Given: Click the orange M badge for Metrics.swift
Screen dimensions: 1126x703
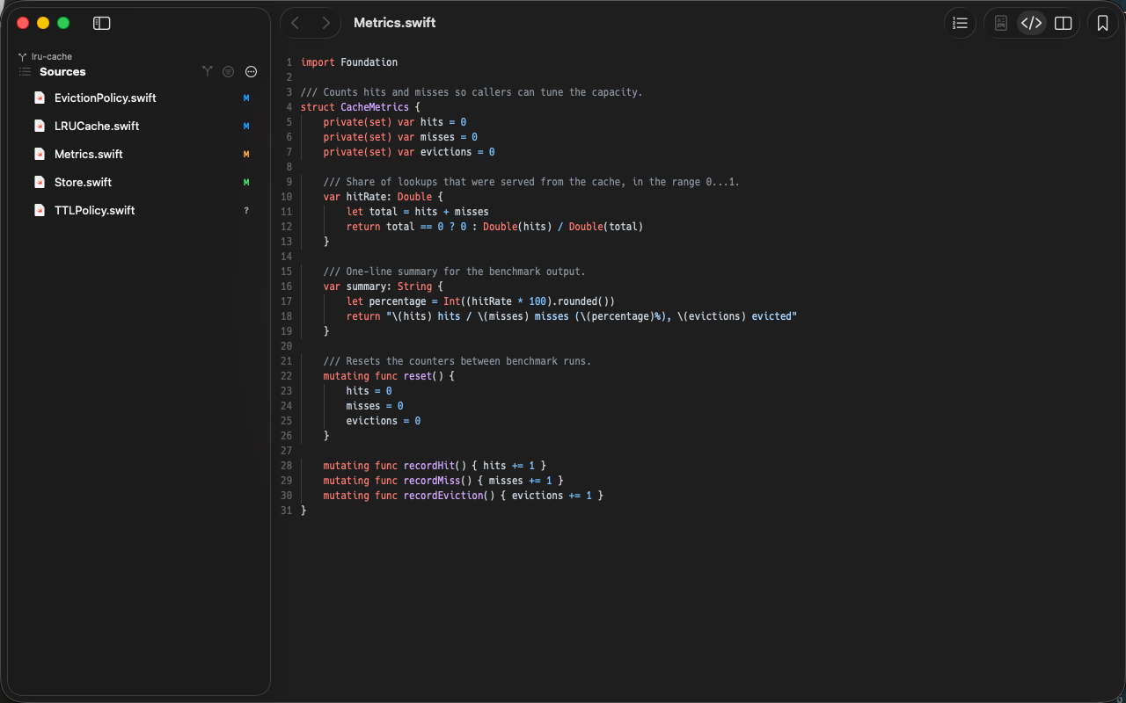Looking at the screenshot, I should 246,154.
